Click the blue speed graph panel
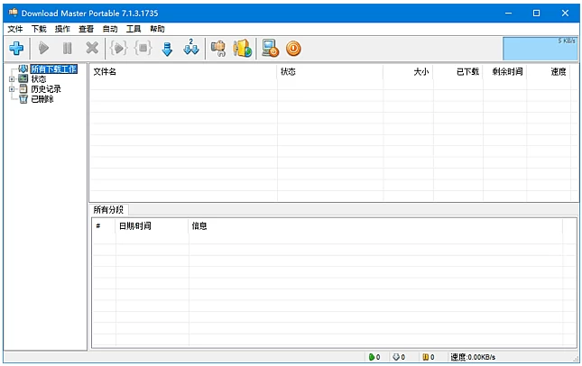 (x=540, y=49)
